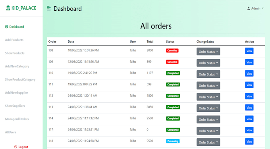
Task: Click the KID_PALACE brand title
Action: tap(24, 8)
